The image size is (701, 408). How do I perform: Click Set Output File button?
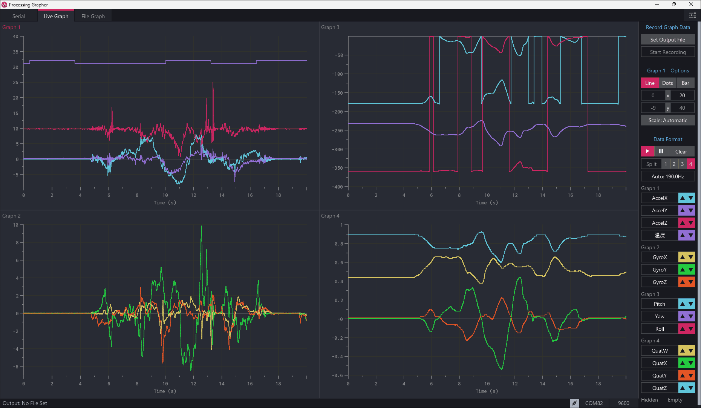pos(667,40)
